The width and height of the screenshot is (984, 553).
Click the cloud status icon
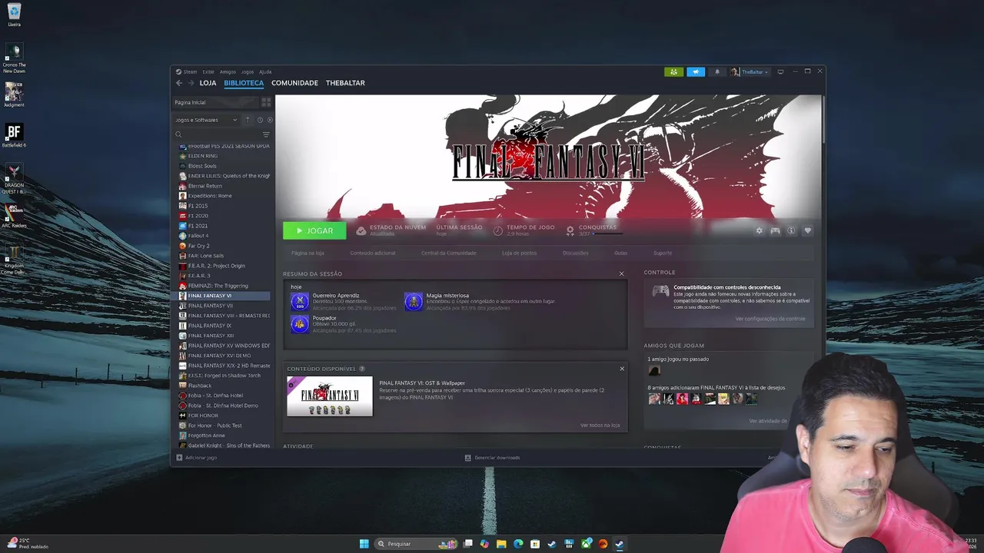point(361,230)
